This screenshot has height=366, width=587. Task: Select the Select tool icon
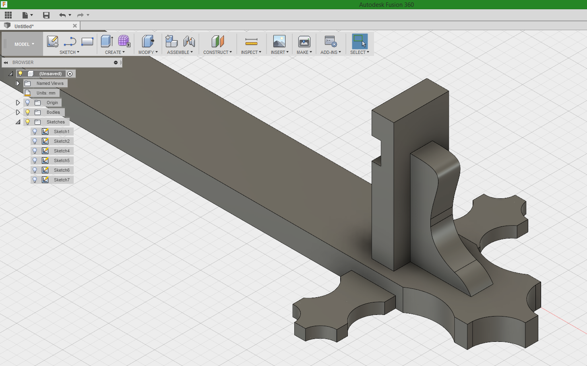tap(360, 41)
